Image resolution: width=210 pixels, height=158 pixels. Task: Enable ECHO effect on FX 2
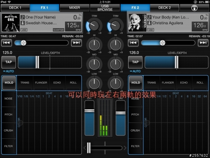(x=184, y=83)
